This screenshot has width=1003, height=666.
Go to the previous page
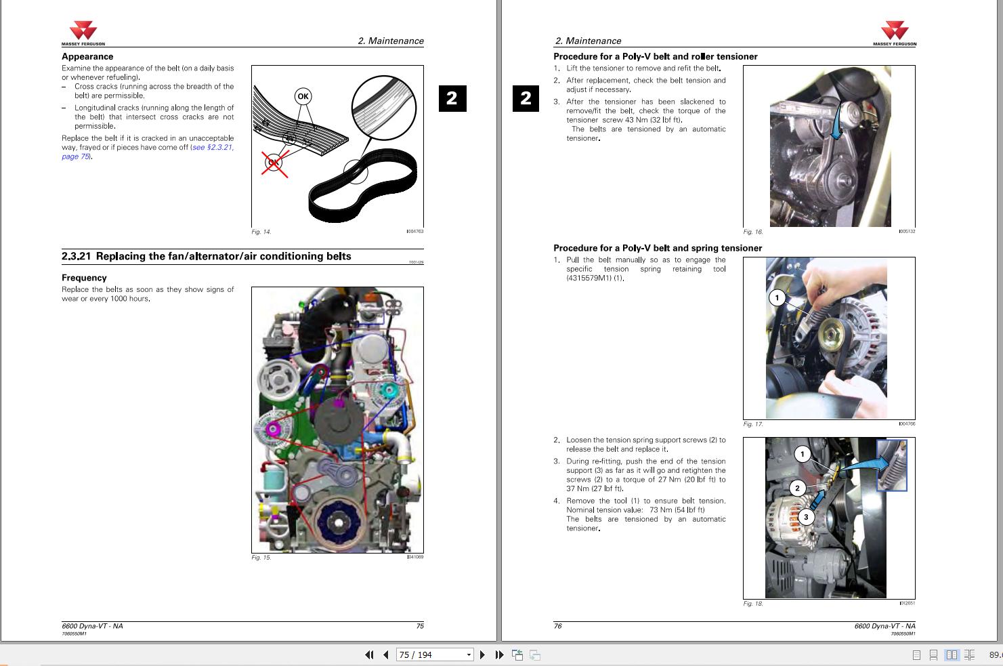coord(386,654)
